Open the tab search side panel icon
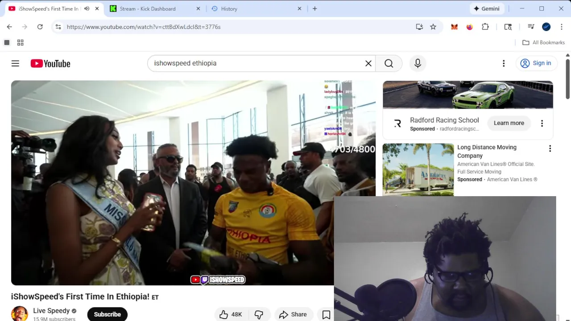Image resolution: width=571 pixels, height=321 pixels. (508, 27)
